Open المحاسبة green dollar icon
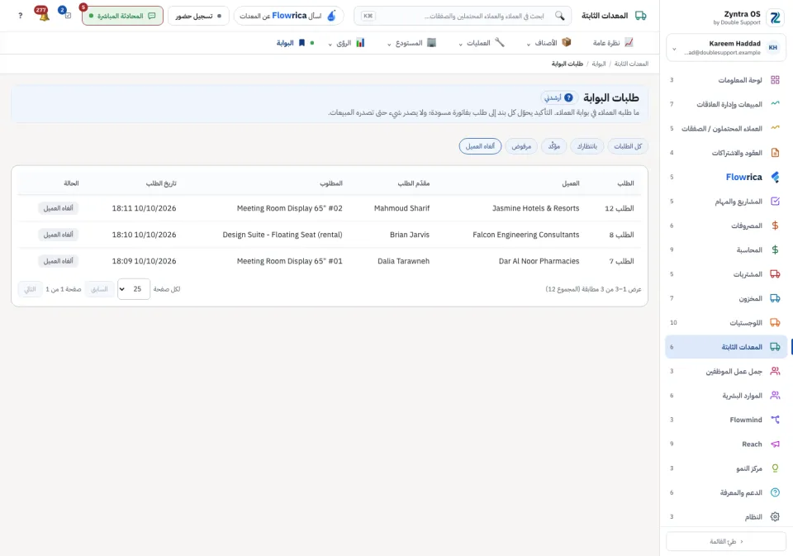The image size is (793, 556). (775, 250)
